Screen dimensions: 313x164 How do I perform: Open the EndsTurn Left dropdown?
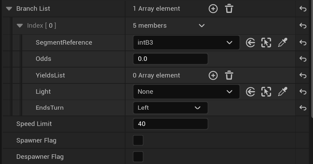[x=170, y=108]
